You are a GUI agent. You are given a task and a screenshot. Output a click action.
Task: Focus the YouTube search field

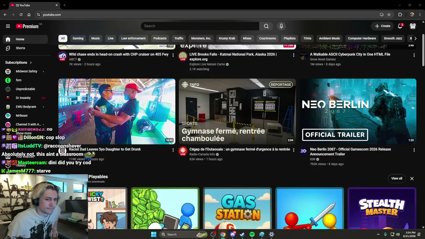(200, 26)
